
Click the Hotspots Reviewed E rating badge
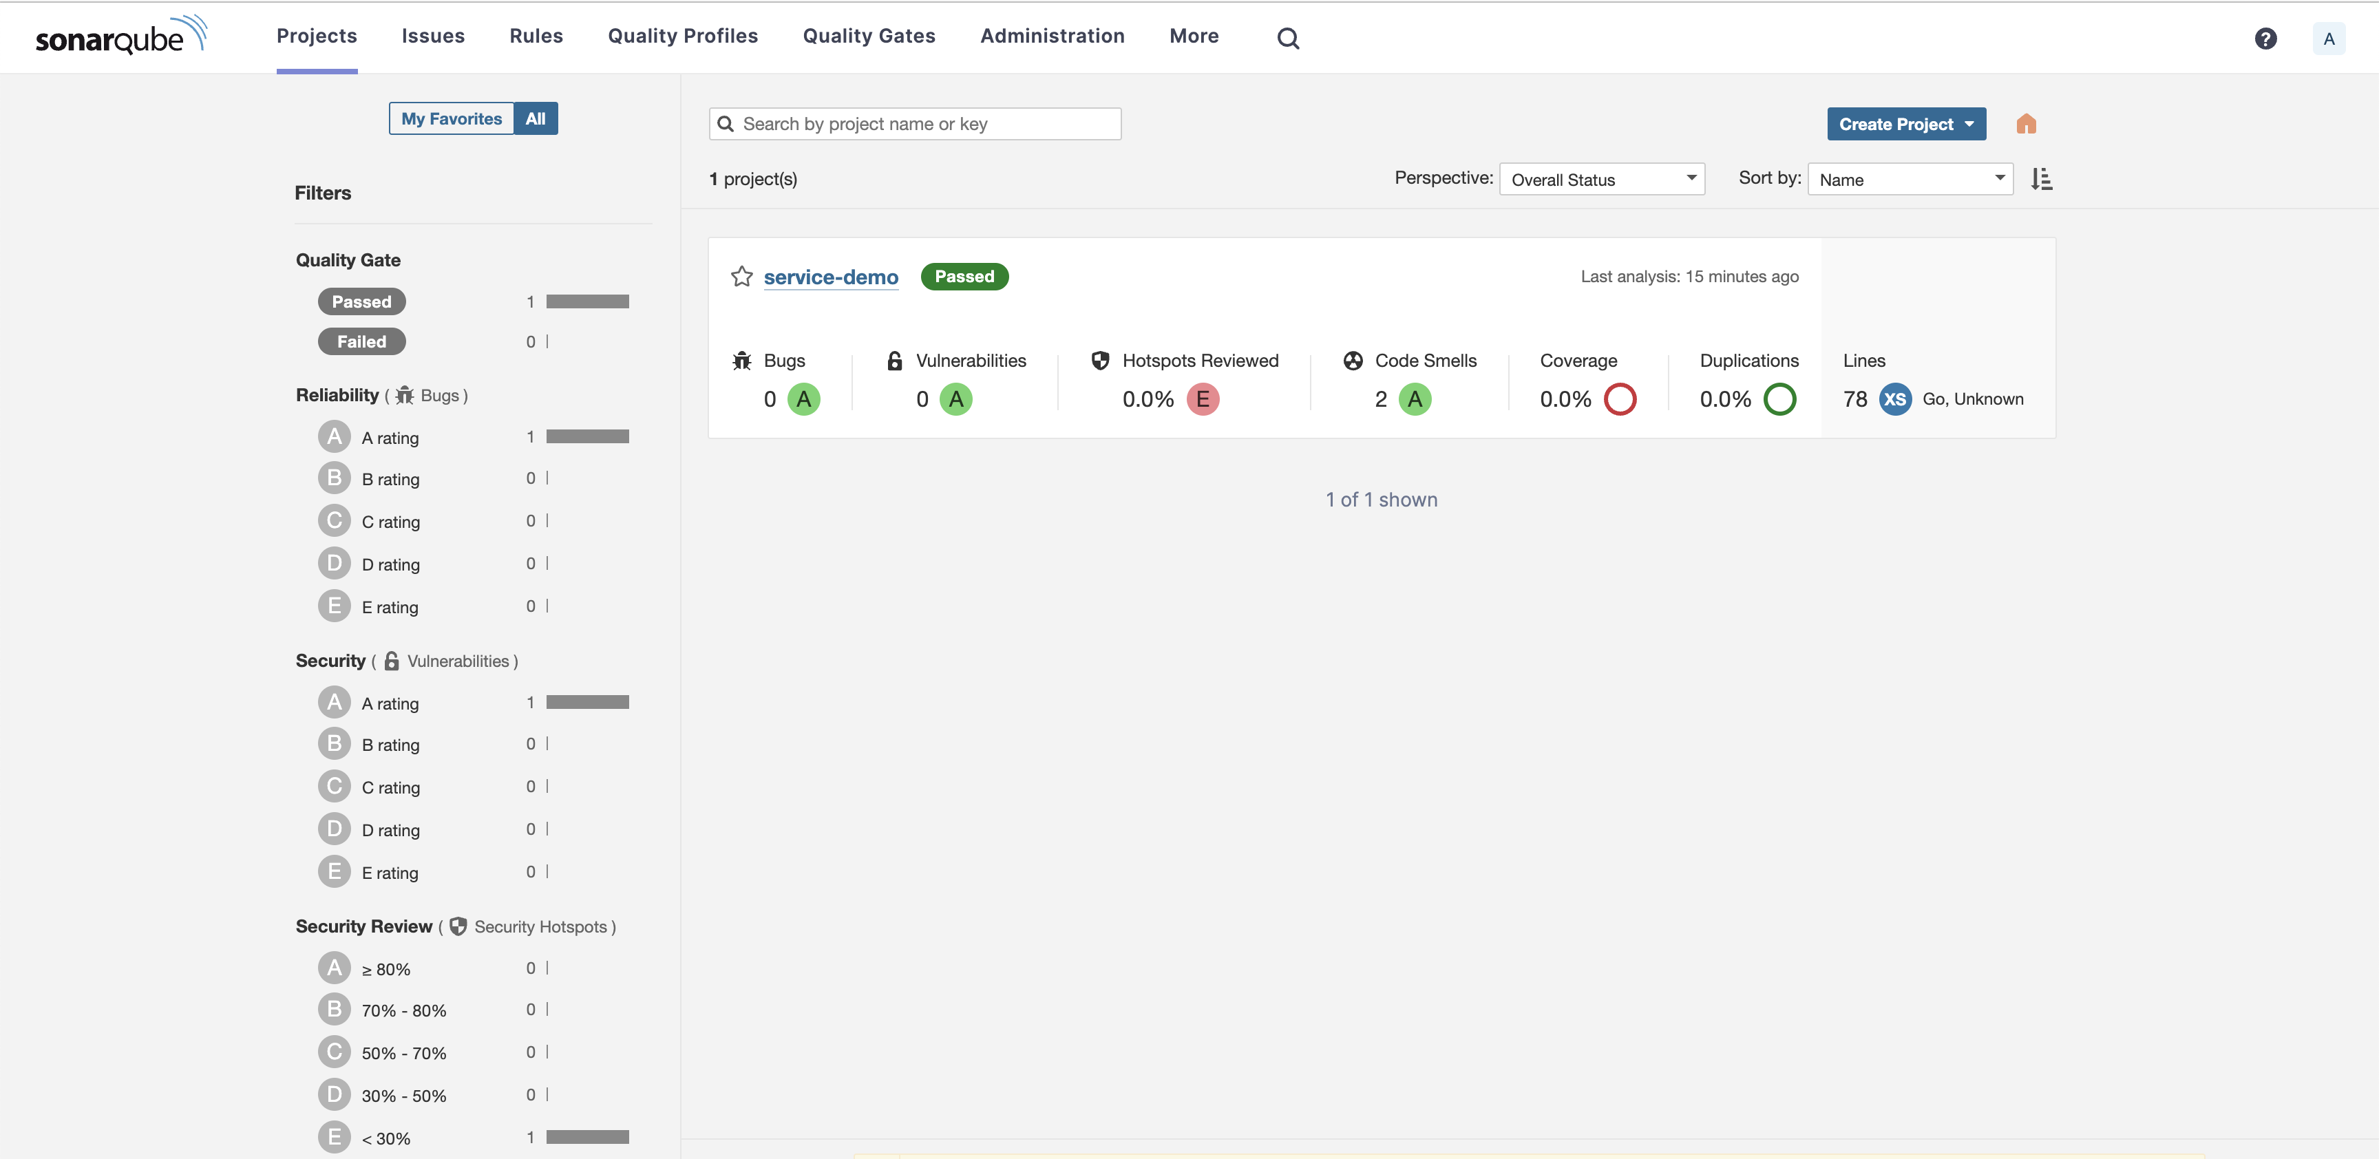tap(1201, 399)
